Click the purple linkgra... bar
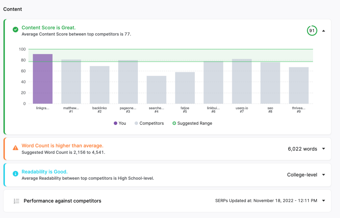The height and width of the screenshot is (218, 340). pyautogui.click(x=42, y=79)
